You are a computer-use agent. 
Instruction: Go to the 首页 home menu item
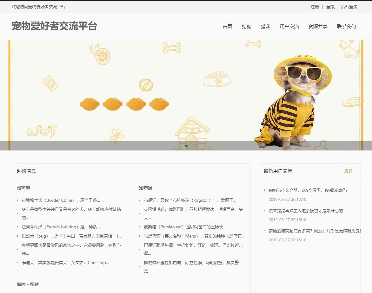click(227, 27)
